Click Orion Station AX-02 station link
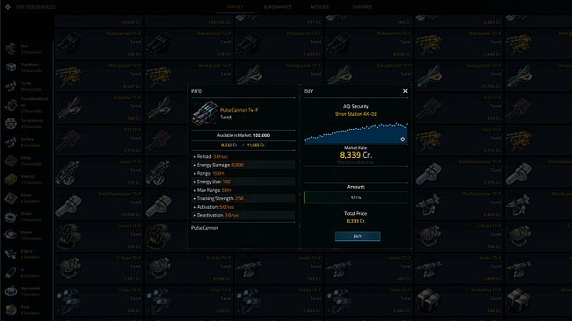This screenshot has height=321, width=572. 356,114
